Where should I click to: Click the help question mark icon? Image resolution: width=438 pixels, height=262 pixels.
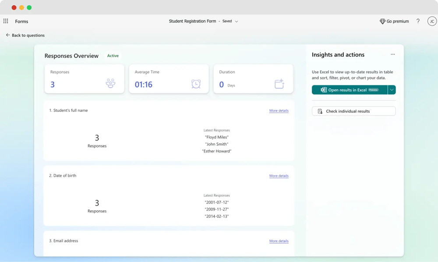tap(418, 21)
